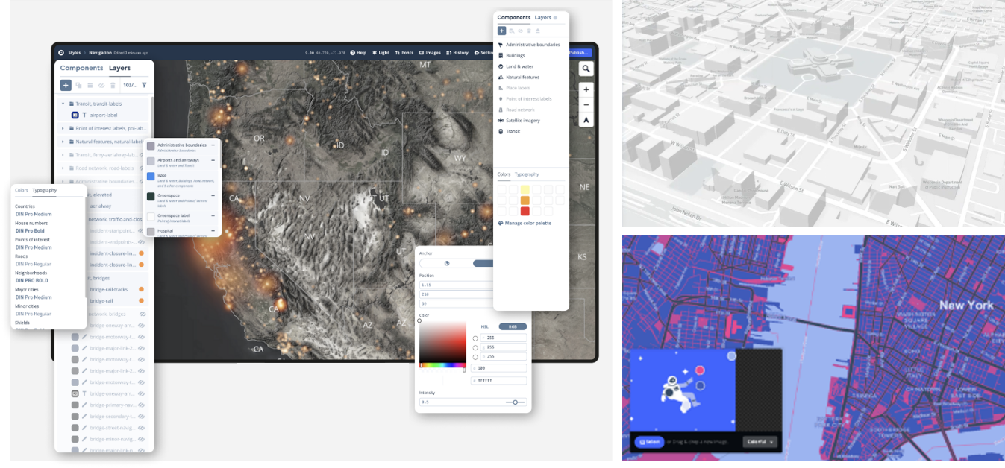The image size is (1005, 468).
Task: Open Typography tab in floating Components panel
Action: 527,174
